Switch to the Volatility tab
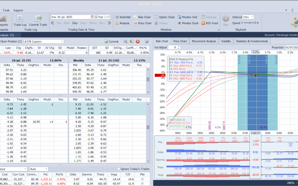 click(226, 41)
